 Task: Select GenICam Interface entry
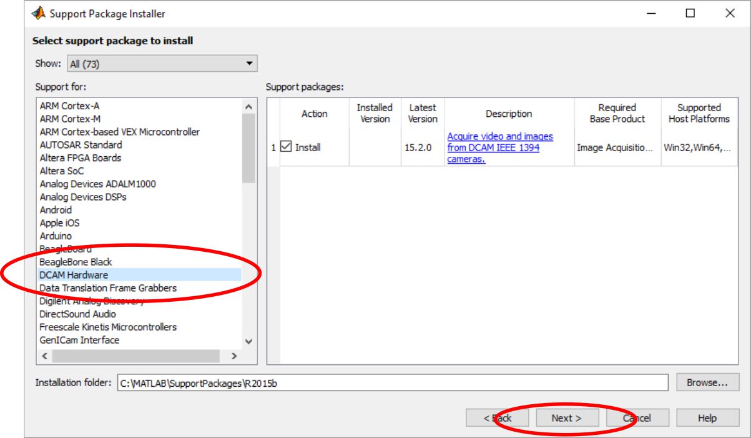coord(79,340)
